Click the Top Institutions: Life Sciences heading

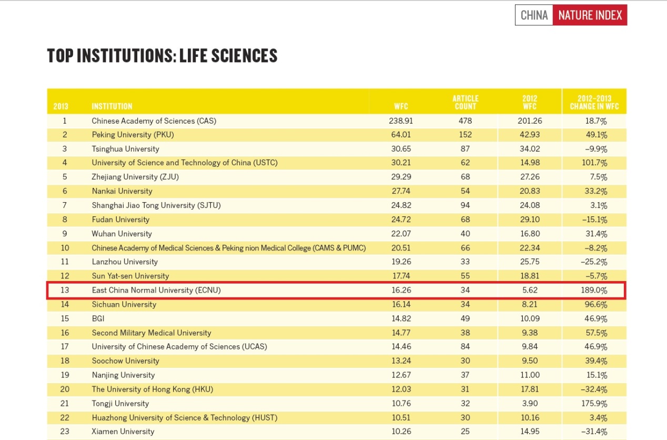pyautogui.click(x=162, y=56)
